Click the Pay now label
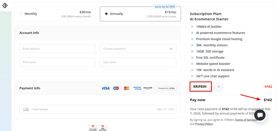 (197, 100)
